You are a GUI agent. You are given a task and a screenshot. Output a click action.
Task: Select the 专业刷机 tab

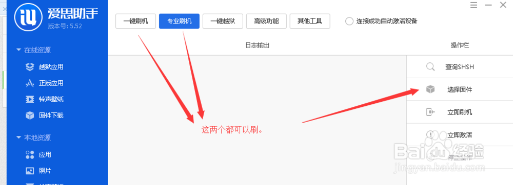tap(179, 21)
